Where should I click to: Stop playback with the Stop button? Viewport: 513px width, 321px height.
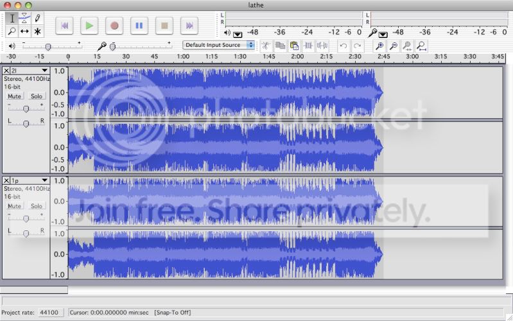tap(164, 26)
